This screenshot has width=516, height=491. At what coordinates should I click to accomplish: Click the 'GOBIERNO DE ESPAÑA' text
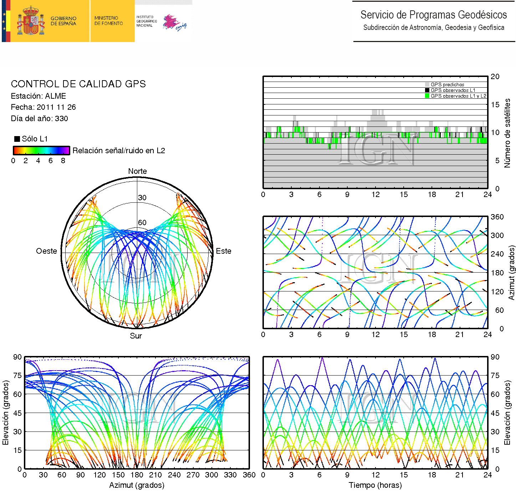63,21
